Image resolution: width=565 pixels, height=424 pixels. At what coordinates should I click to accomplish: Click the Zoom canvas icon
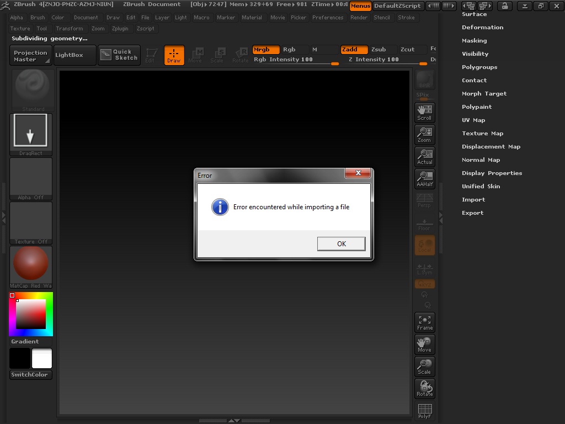click(425, 135)
